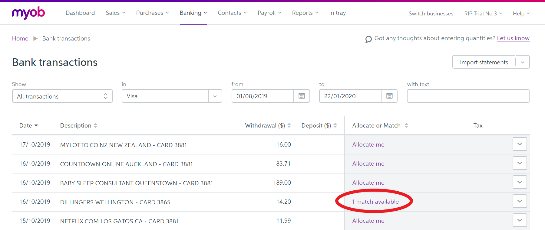This screenshot has width=545, height=230.
Task: Click the with text search field
Action: (x=468, y=96)
